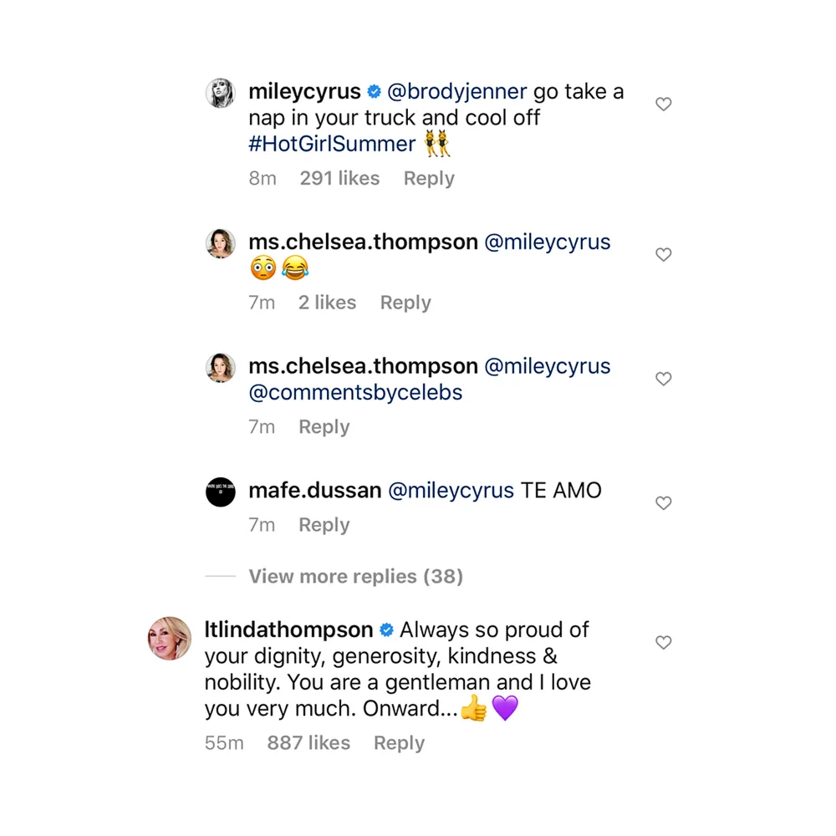Like ltlindathompson's comment via heart icon
The height and width of the screenshot is (836, 836).
(x=663, y=642)
